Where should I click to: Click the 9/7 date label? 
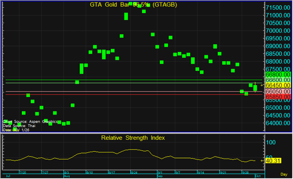178,172
